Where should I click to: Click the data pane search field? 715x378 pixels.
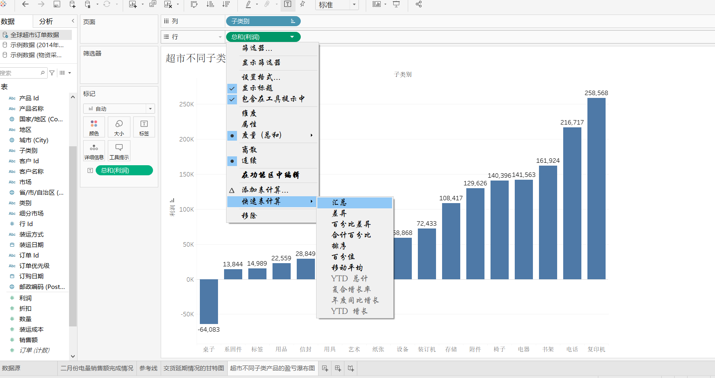23,73
